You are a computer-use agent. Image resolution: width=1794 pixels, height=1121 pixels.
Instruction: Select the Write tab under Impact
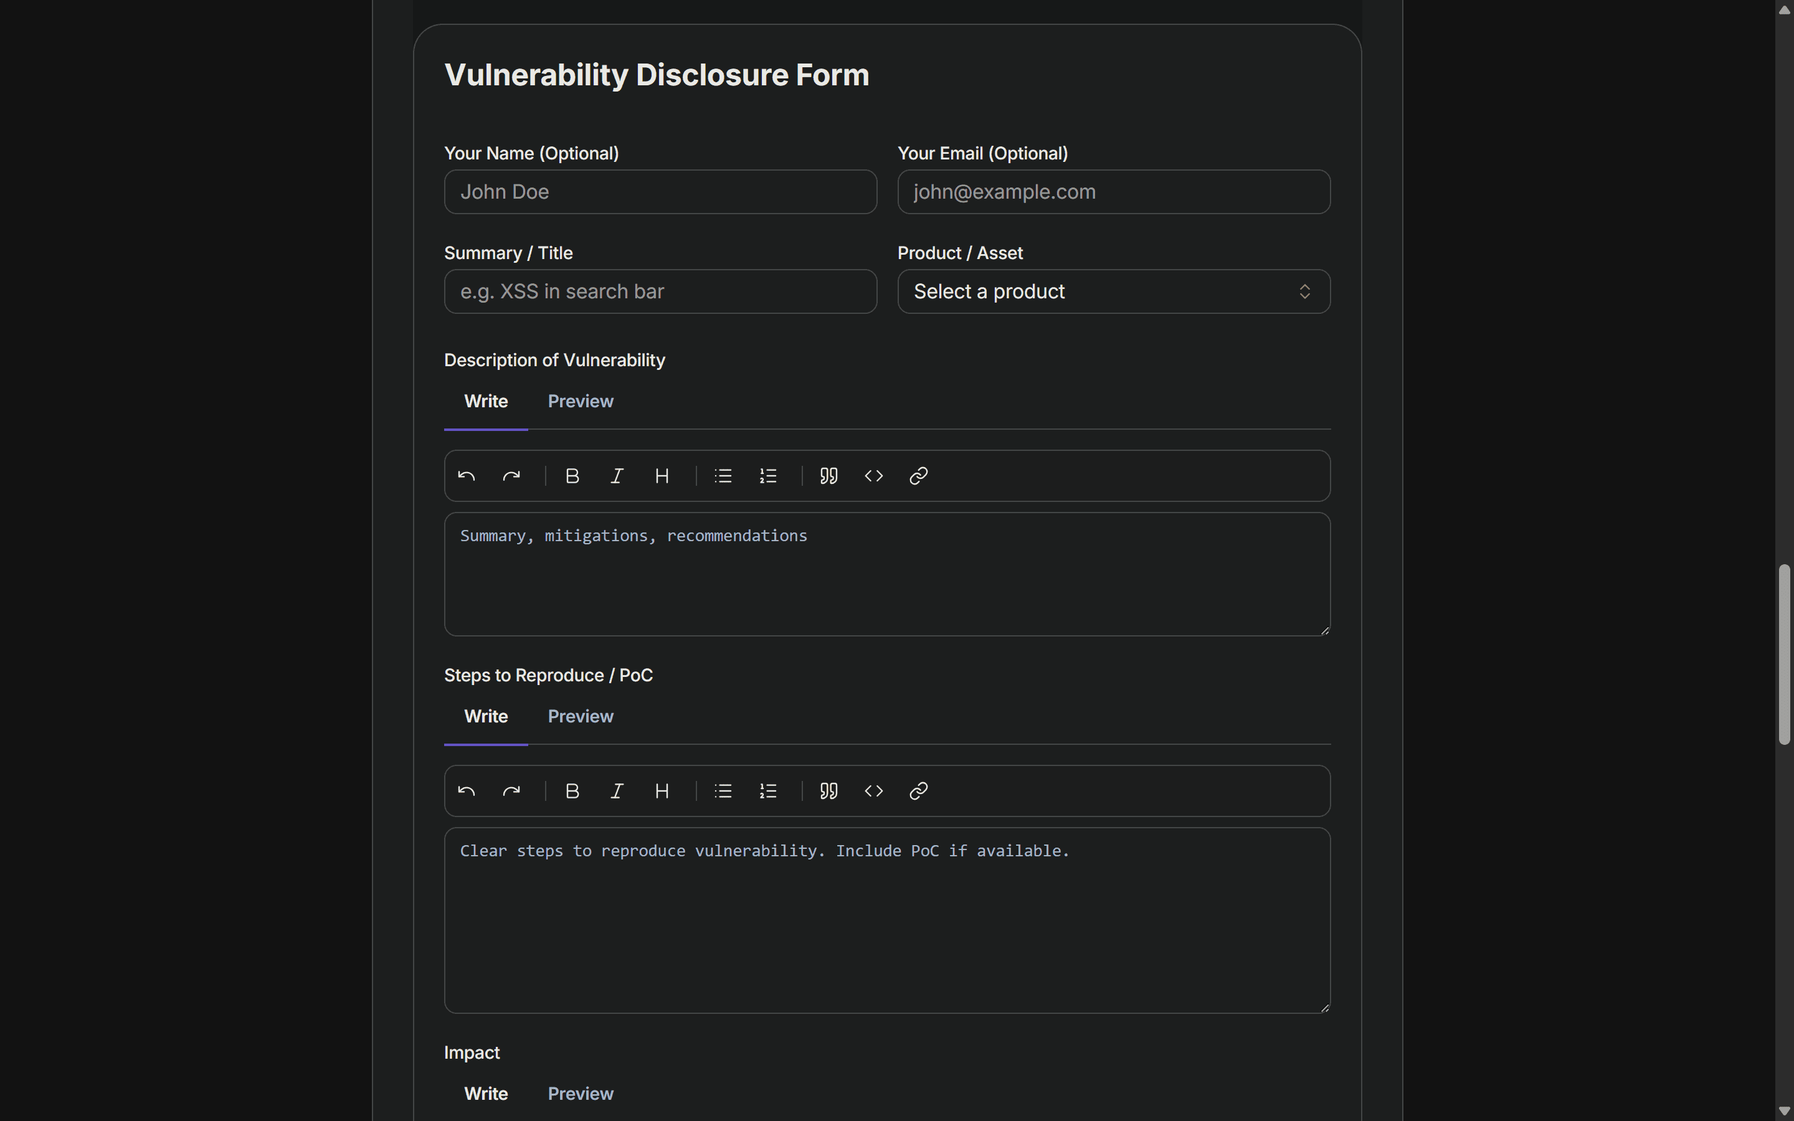[x=486, y=1093]
